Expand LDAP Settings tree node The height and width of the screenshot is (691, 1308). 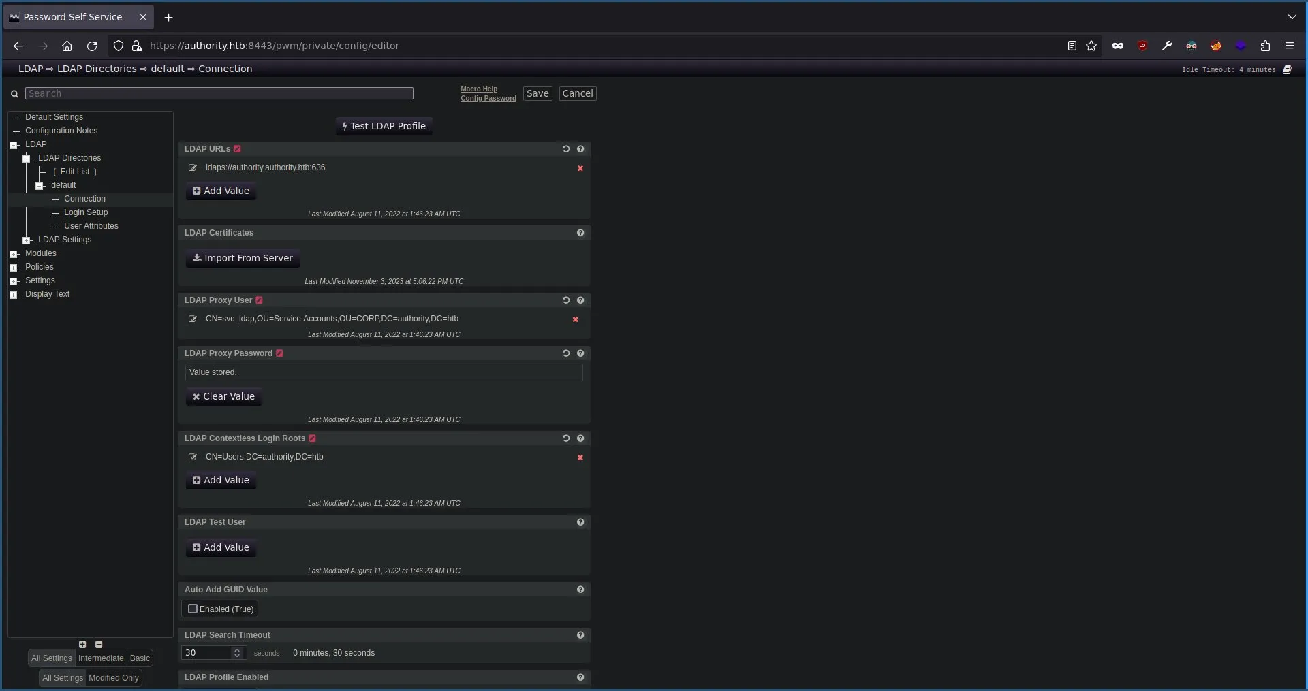27,240
